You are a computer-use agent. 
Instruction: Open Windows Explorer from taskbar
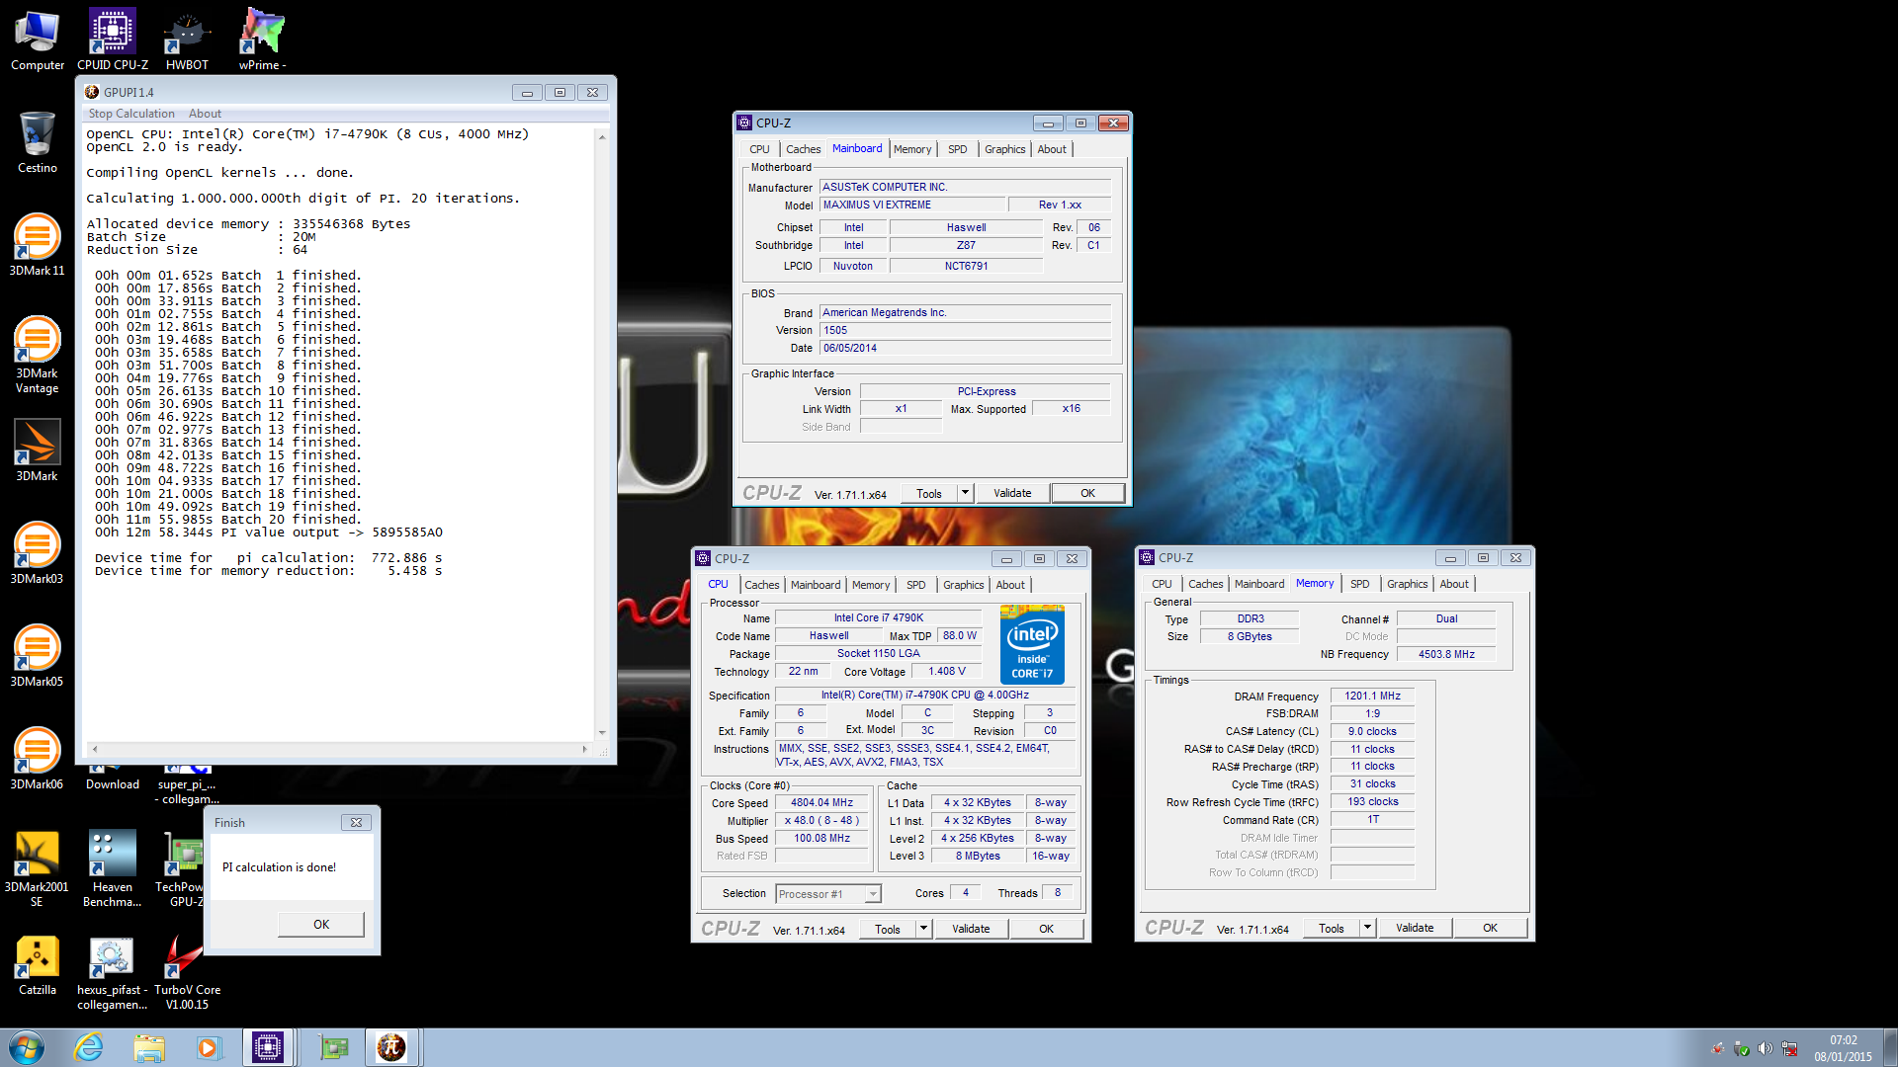click(x=148, y=1047)
